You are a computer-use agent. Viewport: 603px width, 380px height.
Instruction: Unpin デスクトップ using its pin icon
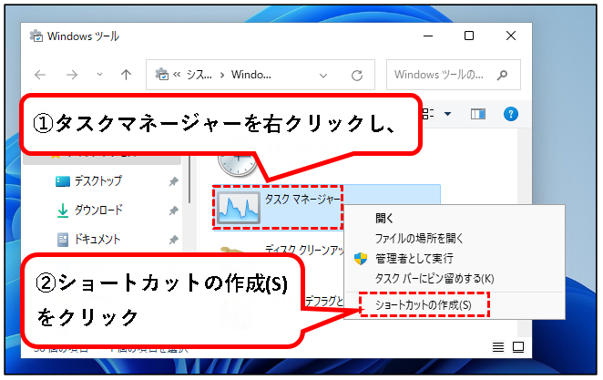pos(174,181)
